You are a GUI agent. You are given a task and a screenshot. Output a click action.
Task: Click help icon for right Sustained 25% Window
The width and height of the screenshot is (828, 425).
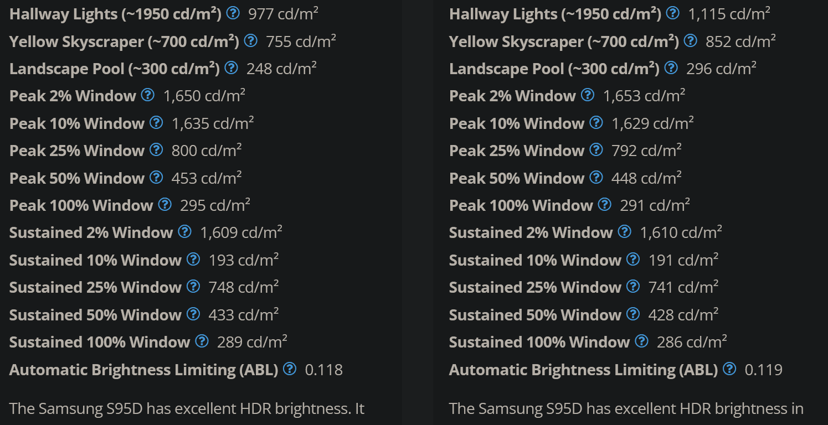point(633,286)
